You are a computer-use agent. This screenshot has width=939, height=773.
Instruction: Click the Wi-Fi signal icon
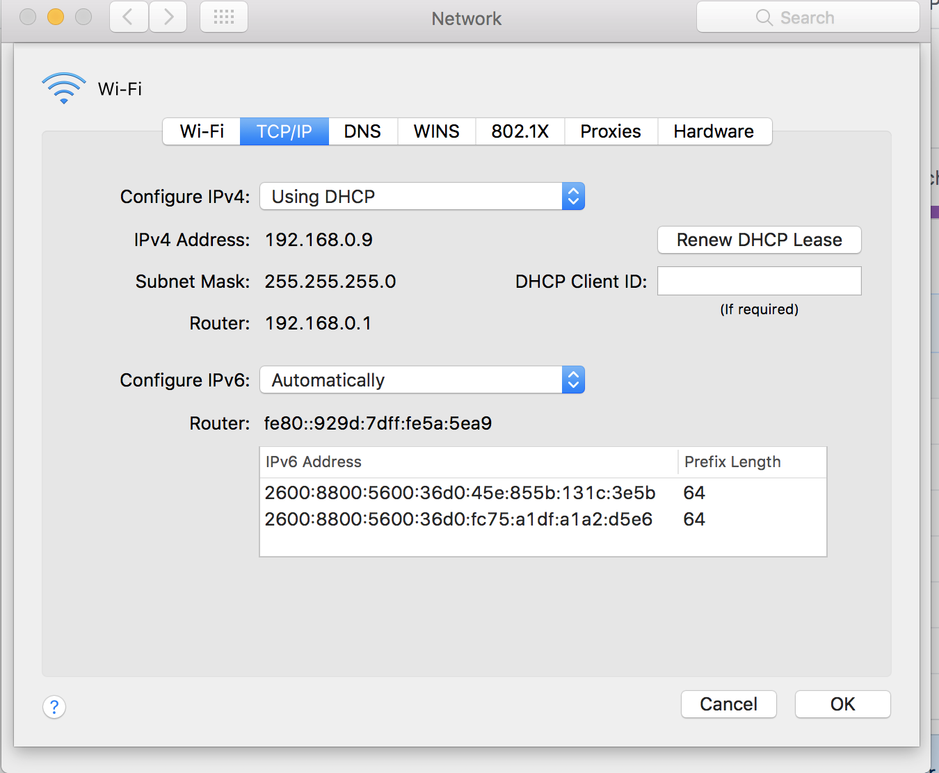tap(64, 88)
